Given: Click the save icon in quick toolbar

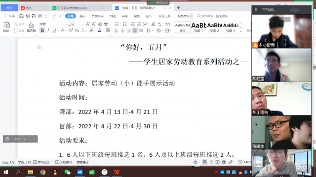Looking at the screenshot, I should click(21, 16).
